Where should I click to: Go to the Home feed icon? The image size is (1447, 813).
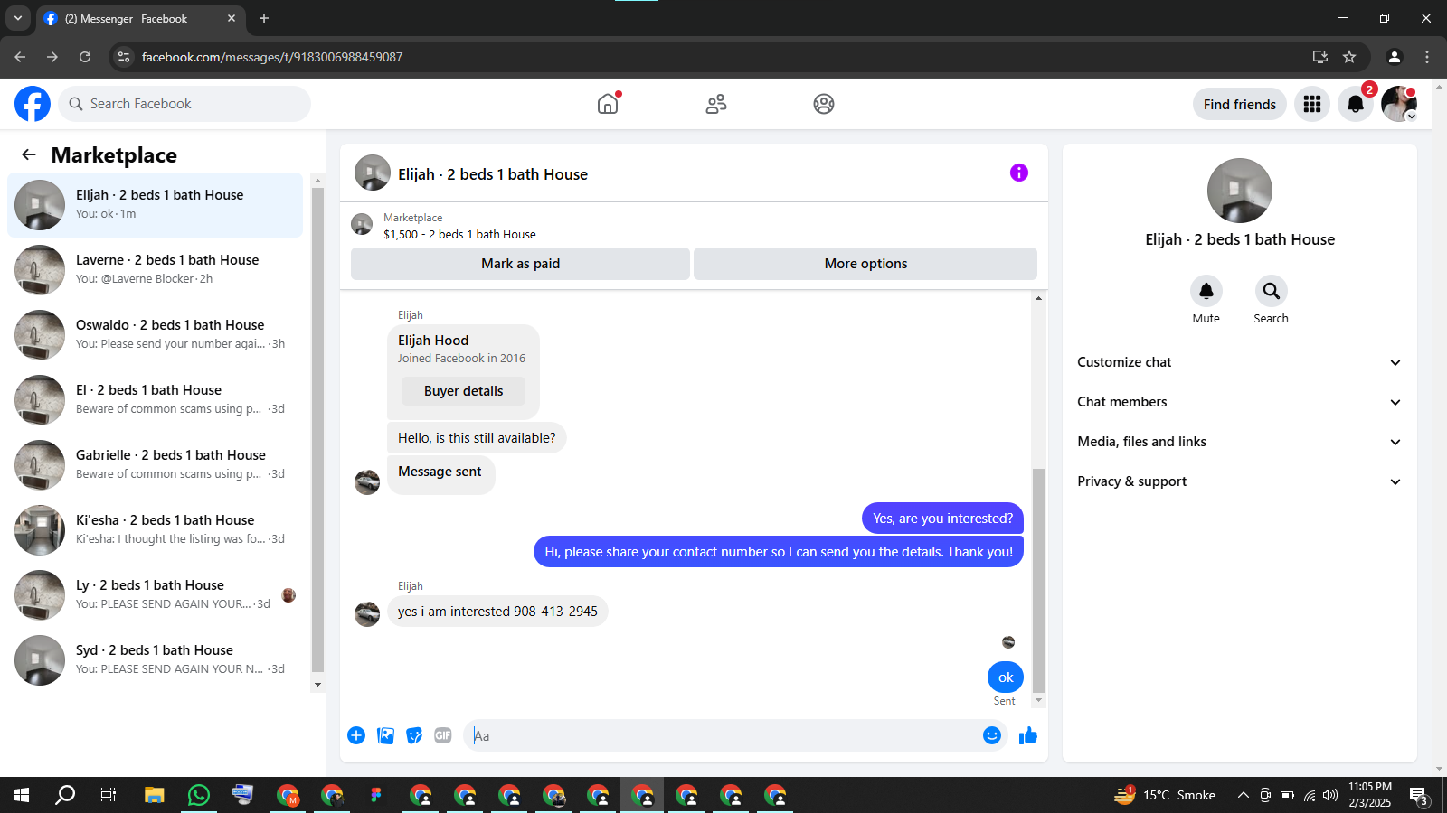[608, 104]
